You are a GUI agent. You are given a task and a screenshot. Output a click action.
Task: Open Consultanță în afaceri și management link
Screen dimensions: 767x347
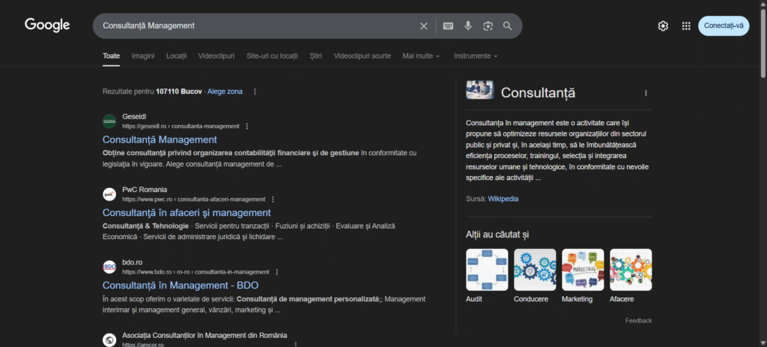coord(187,212)
